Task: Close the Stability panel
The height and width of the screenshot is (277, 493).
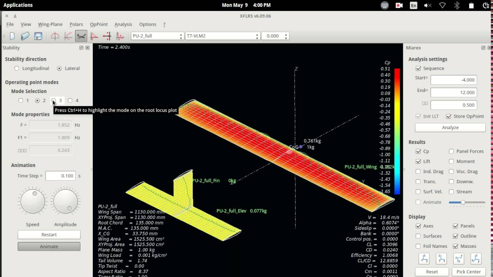Action: point(87,48)
